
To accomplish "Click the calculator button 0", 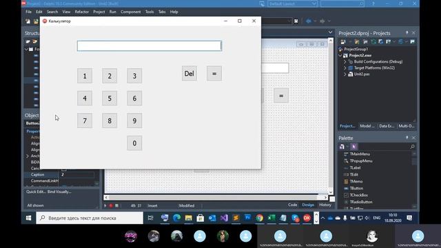I will coord(134,143).
